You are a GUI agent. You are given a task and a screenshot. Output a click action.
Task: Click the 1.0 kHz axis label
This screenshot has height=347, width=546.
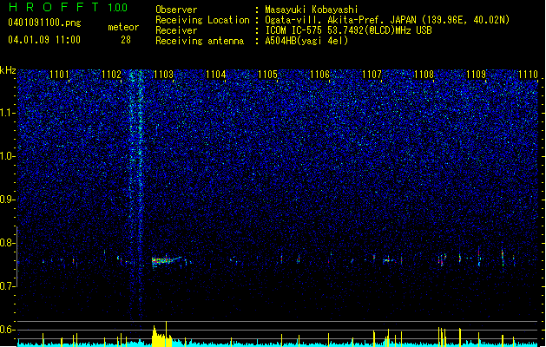7,156
